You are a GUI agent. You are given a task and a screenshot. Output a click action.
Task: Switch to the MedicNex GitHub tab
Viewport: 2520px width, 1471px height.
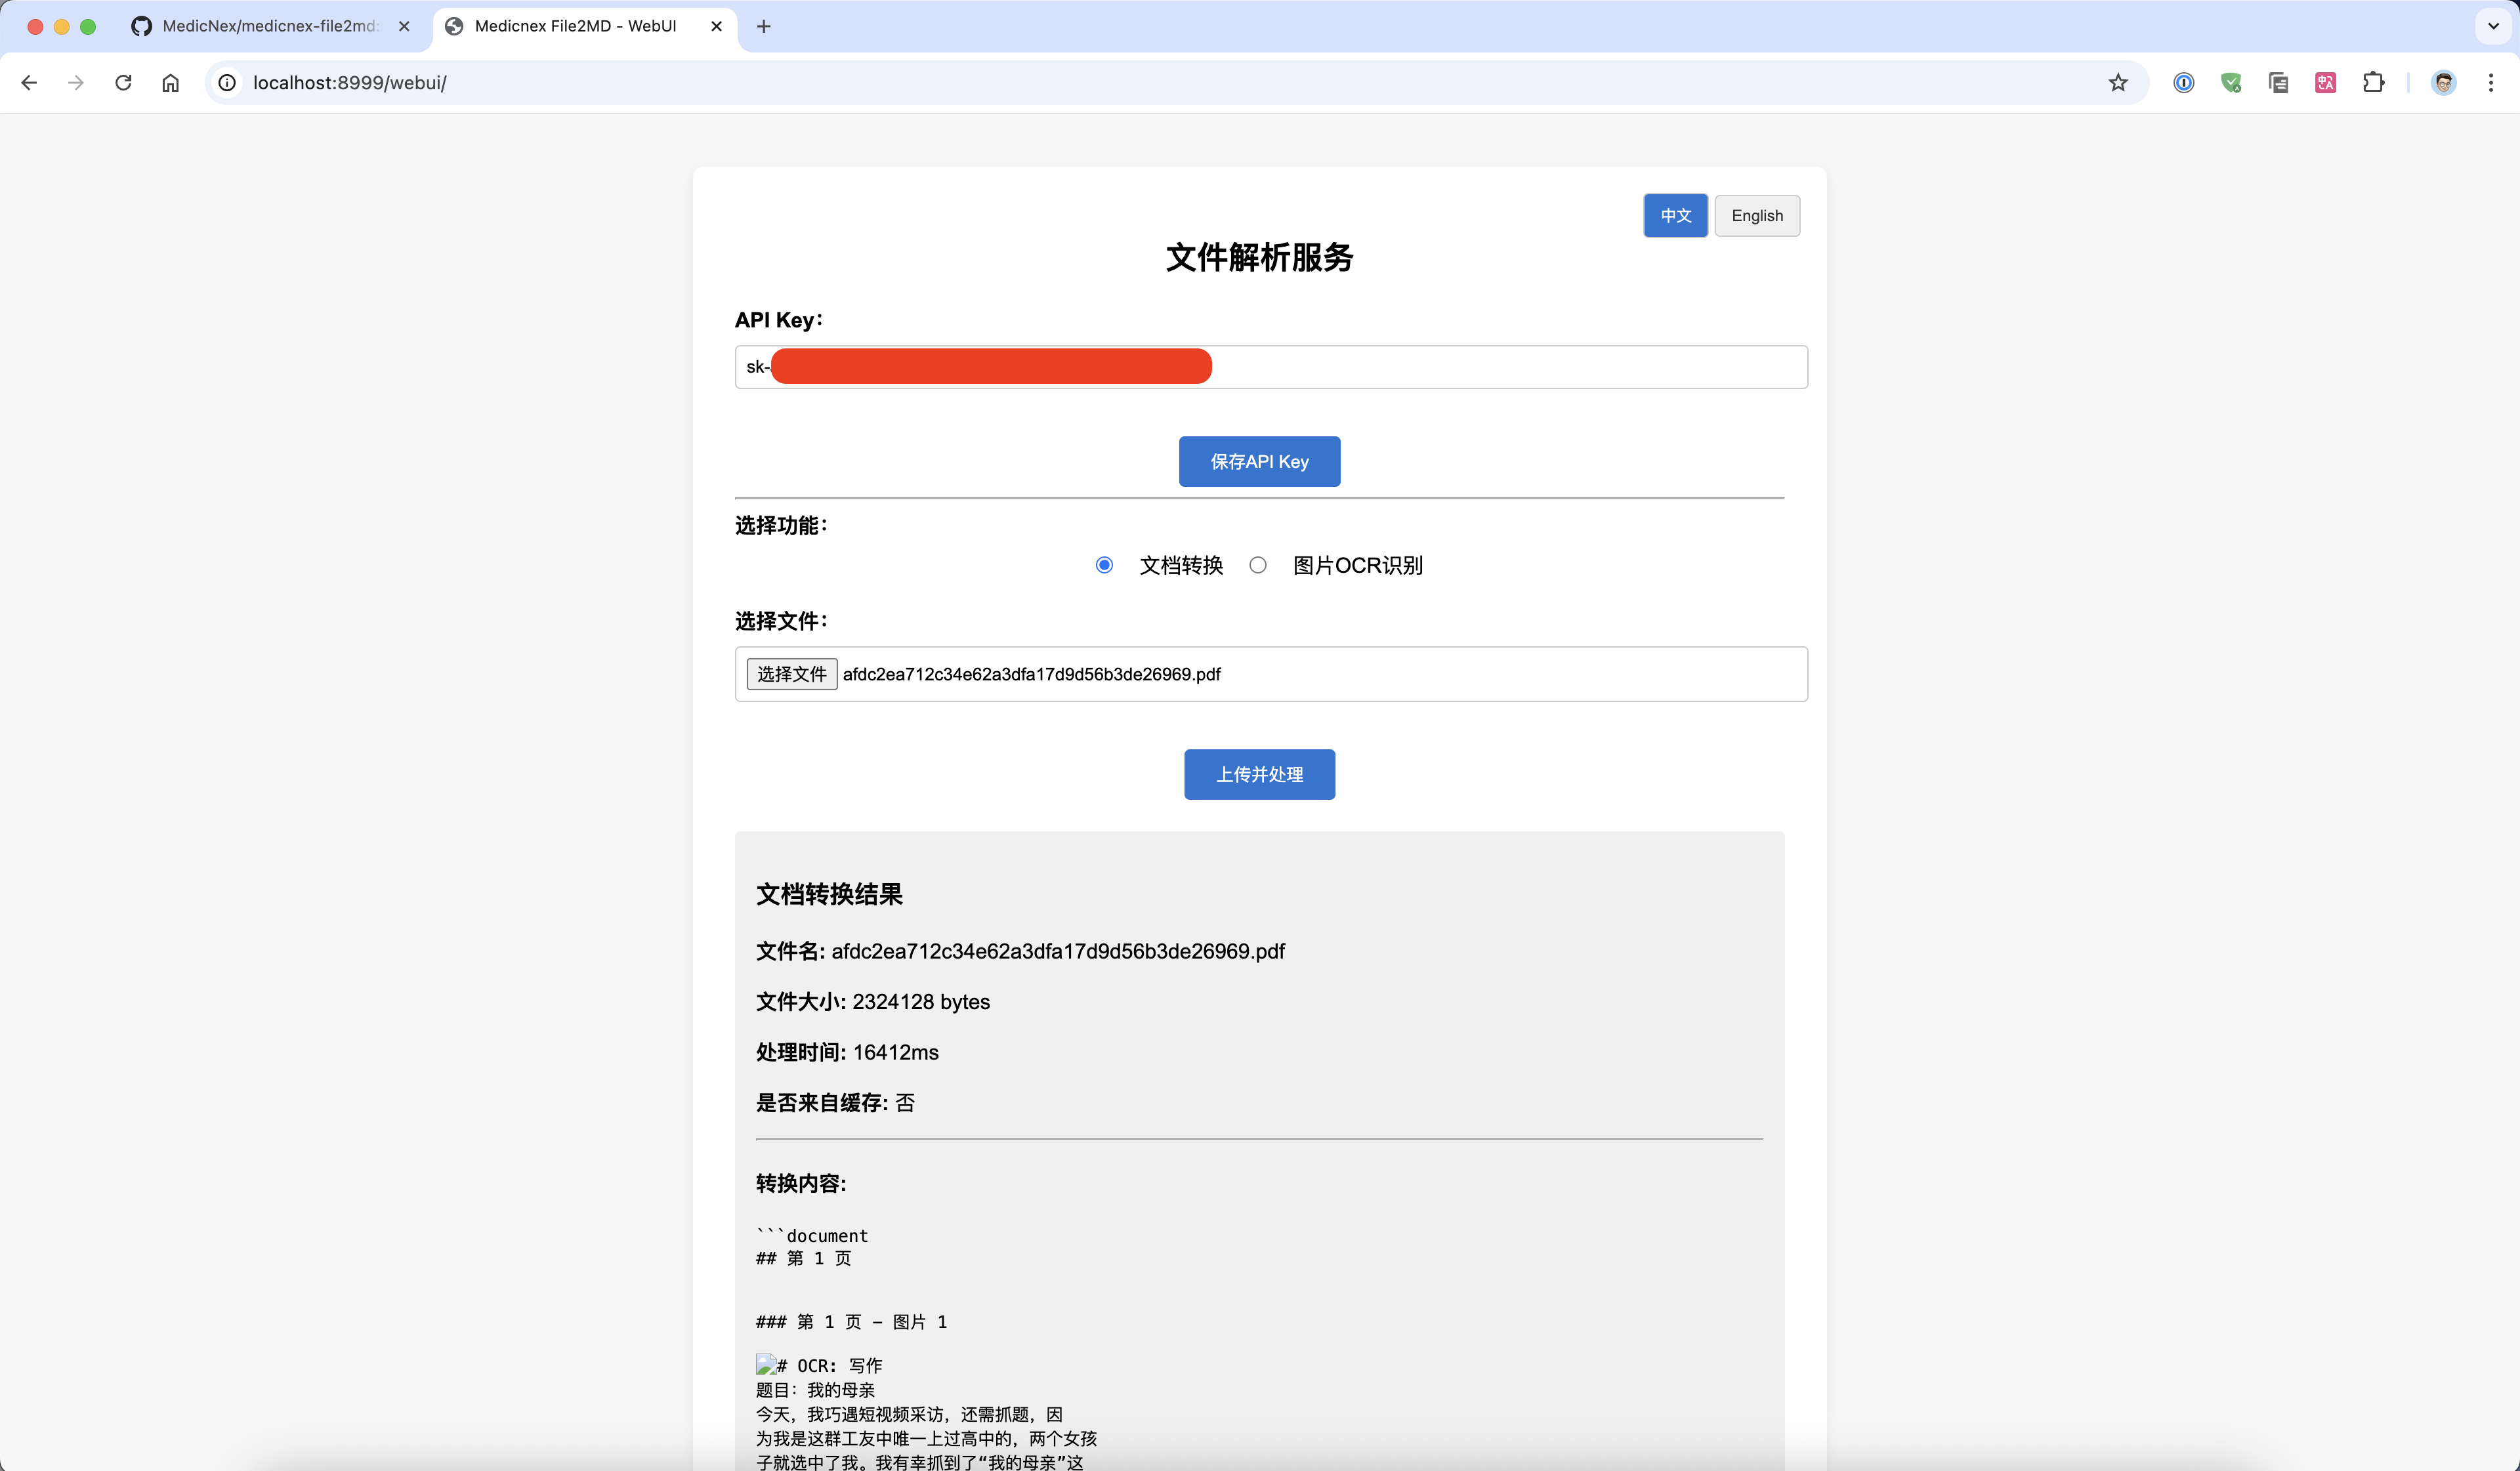[x=268, y=26]
